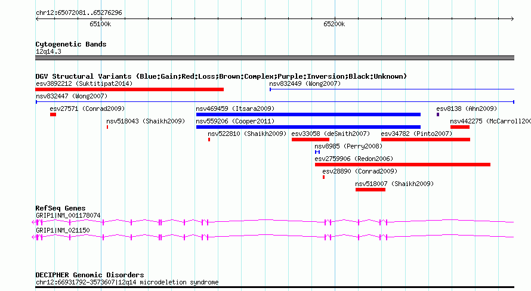This screenshot has width=531, height=291.
Task: Select the red esv3892212 loss bar
Action: click(129, 89)
